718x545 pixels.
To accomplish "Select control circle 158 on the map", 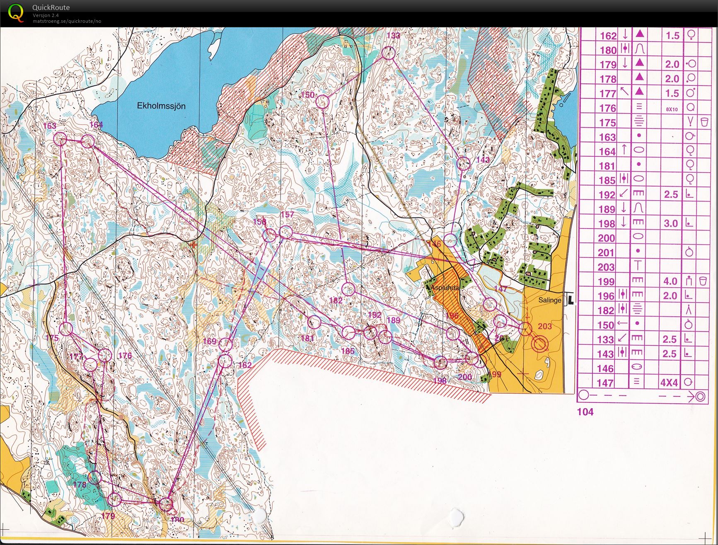I will [x=270, y=236].
